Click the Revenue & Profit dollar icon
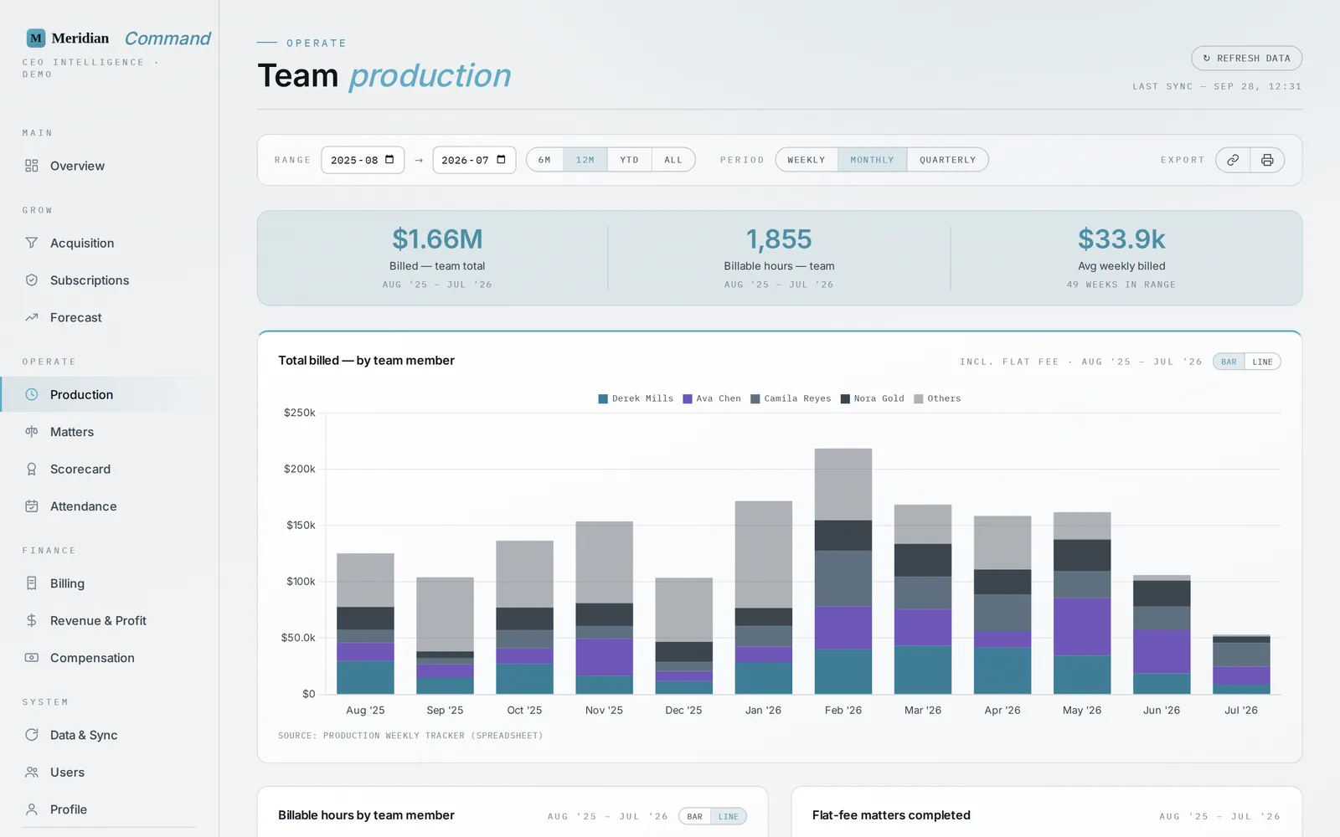Image resolution: width=1340 pixels, height=837 pixels. [x=32, y=620]
